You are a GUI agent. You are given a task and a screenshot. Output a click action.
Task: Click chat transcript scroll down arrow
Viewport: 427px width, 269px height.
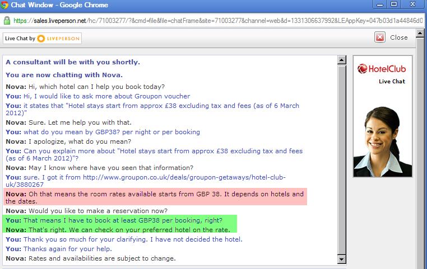(x=341, y=259)
